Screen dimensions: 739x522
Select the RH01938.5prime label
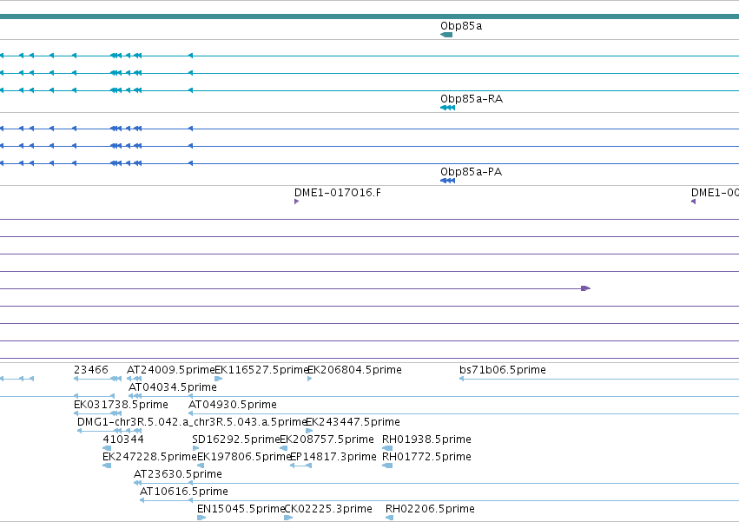(426, 439)
